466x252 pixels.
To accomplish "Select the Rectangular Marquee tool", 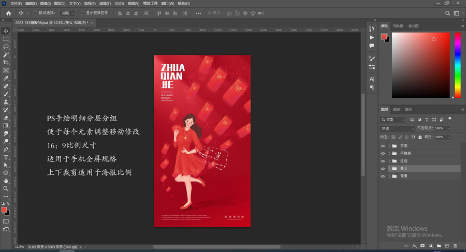I will pyautogui.click(x=6, y=39).
